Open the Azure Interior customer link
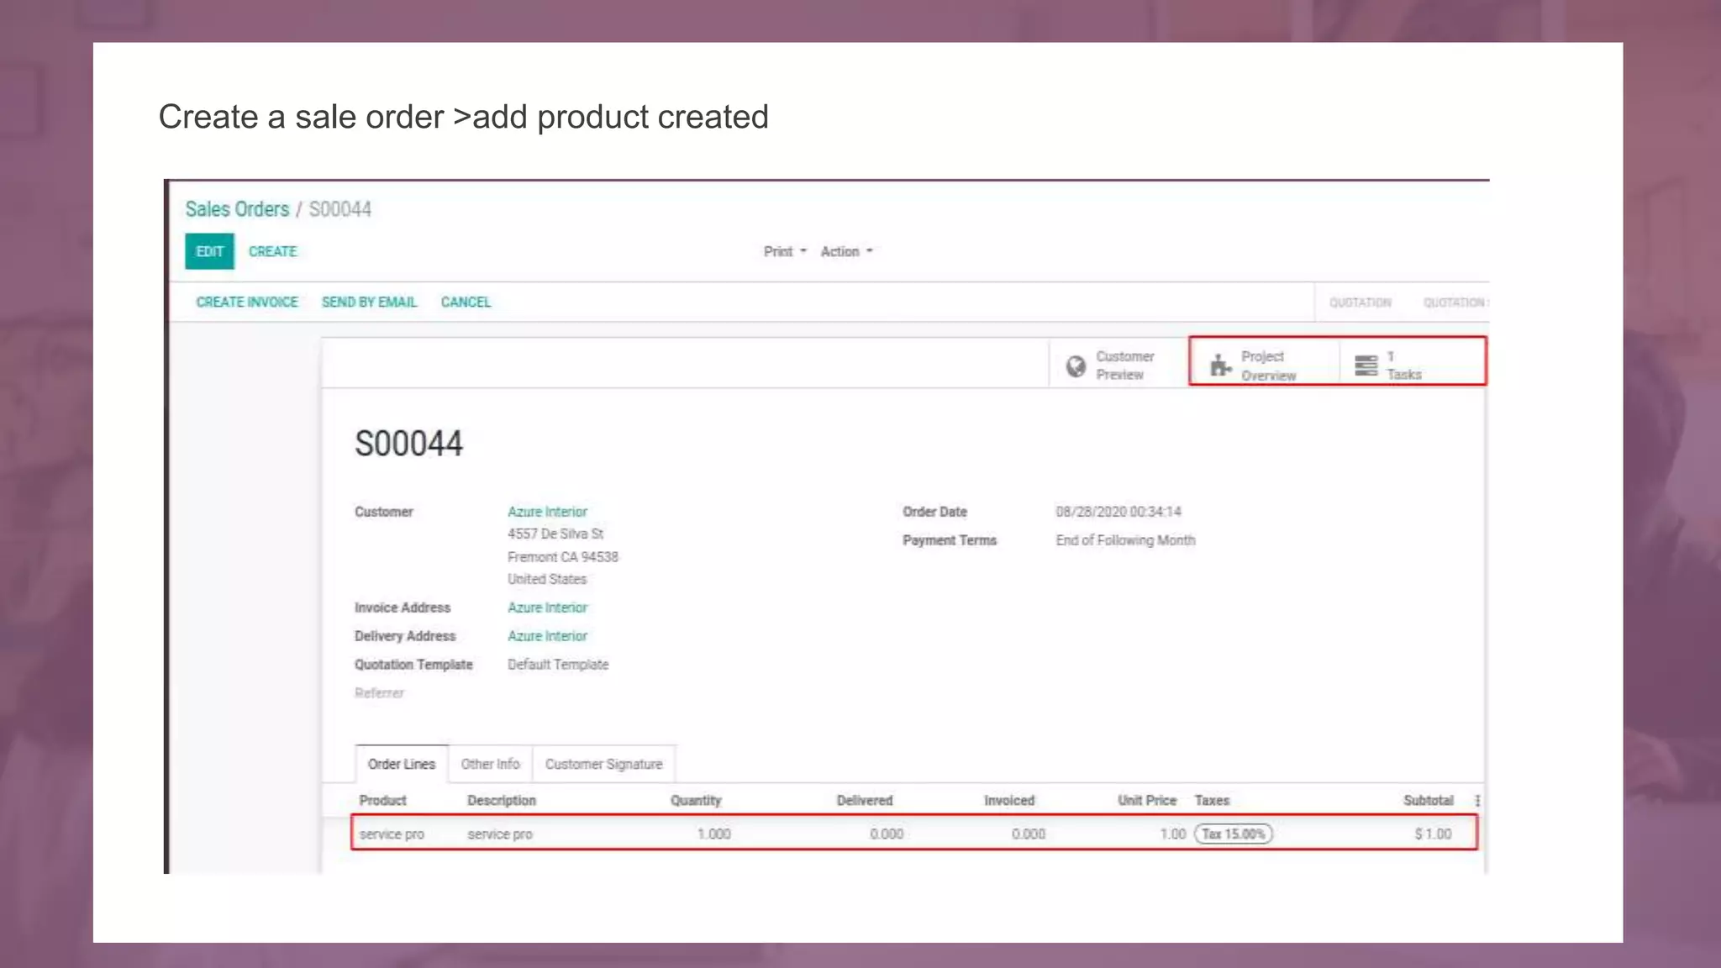1721x968 pixels. click(547, 512)
